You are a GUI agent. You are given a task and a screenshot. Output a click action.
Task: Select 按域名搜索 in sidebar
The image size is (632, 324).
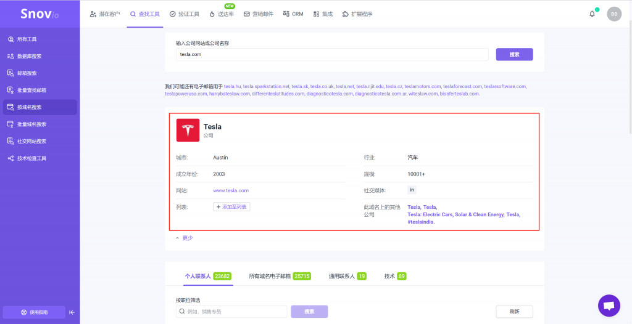(40, 107)
